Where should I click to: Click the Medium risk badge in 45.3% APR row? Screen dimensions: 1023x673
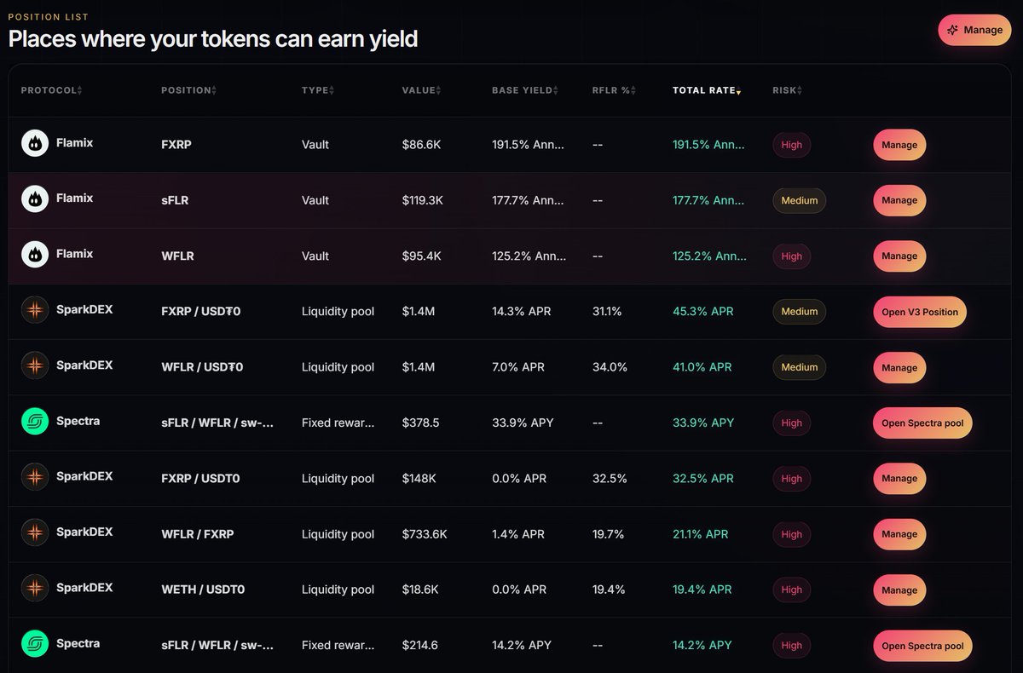pos(800,312)
